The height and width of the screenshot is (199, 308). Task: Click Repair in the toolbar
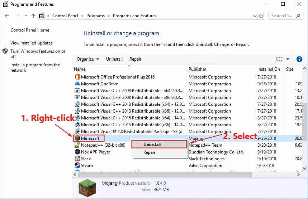click(135, 59)
